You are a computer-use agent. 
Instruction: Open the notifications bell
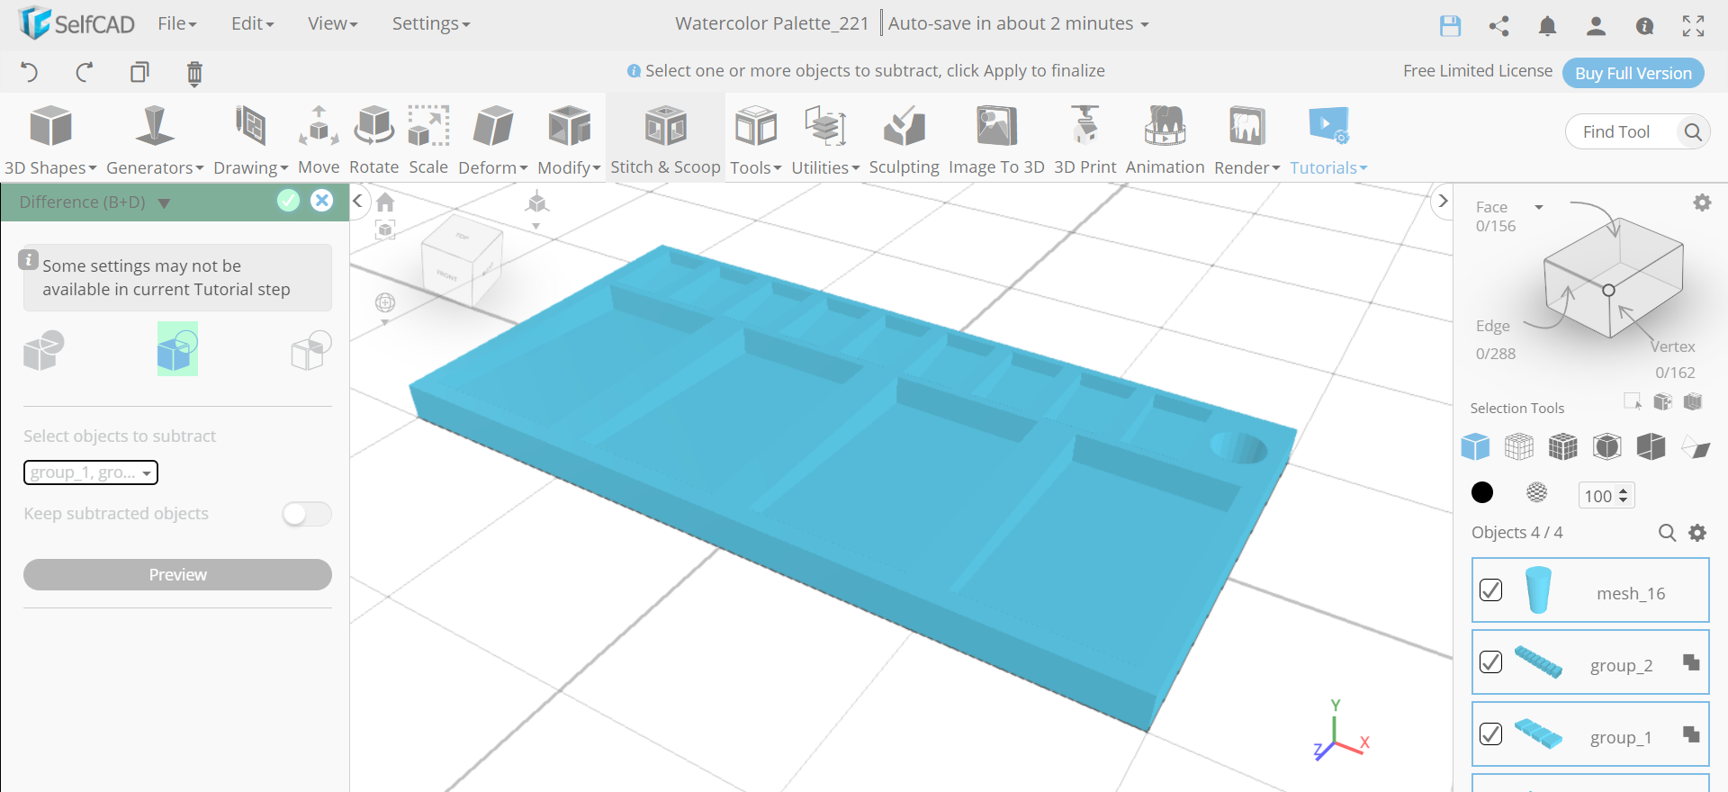(x=1547, y=25)
